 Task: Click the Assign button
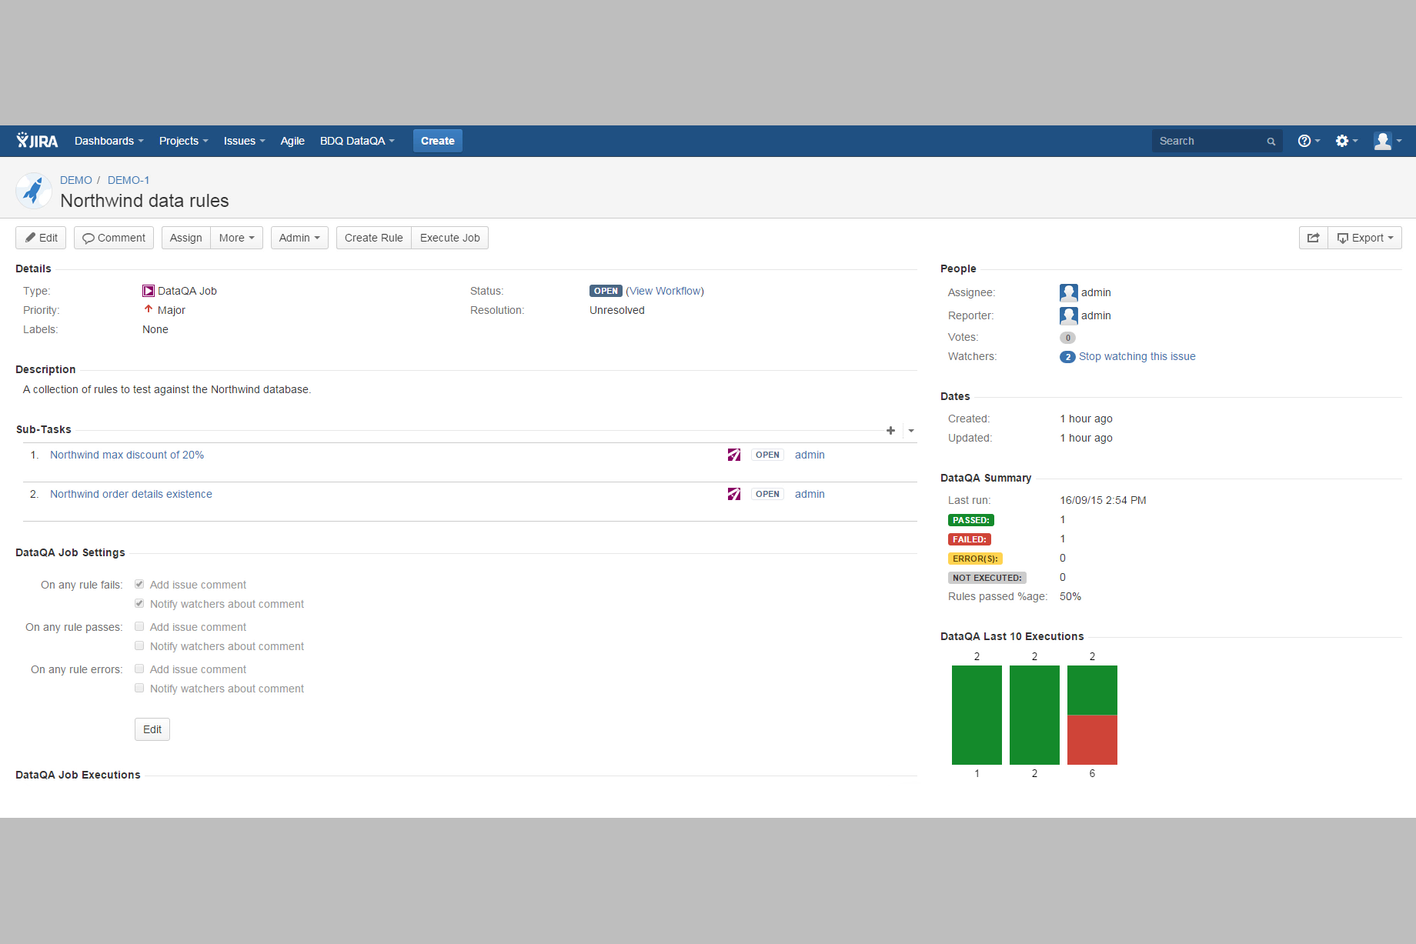[186, 238]
